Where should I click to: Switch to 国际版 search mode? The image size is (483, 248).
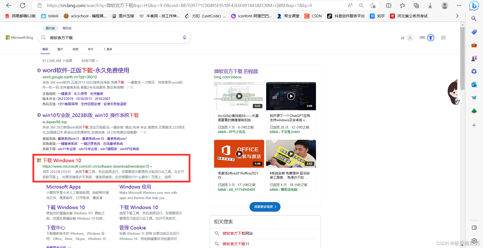tap(67, 28)
